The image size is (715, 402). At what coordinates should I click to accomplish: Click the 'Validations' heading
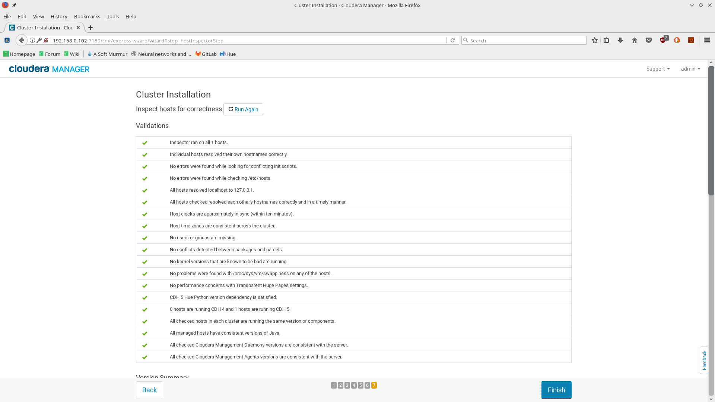[x=152, y=126]
